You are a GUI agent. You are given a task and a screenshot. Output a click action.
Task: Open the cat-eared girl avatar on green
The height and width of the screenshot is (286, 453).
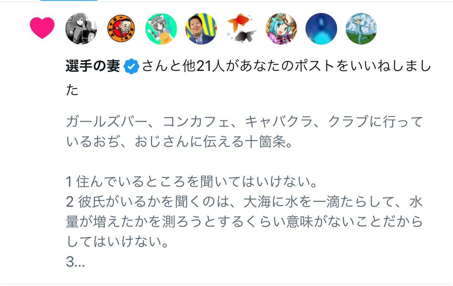pyautogui.click(x=161, y=29)
